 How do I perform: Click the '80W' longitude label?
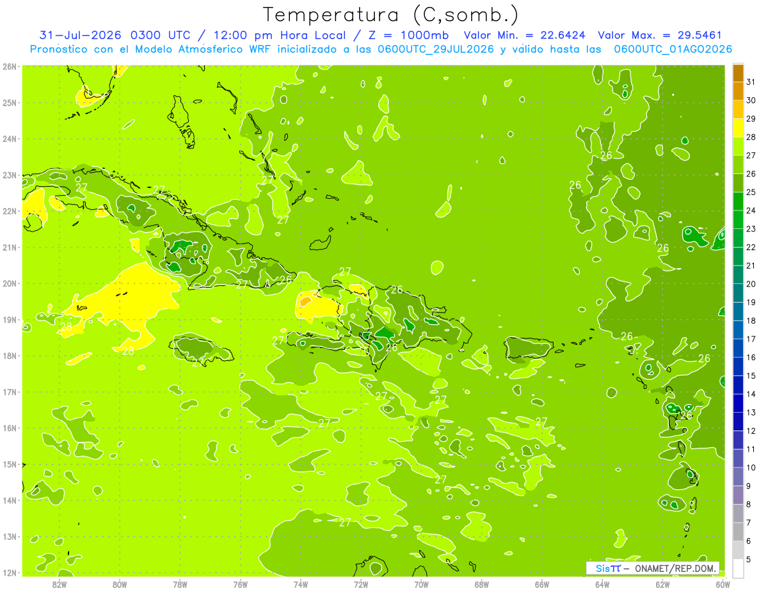(x=120, y=584)
